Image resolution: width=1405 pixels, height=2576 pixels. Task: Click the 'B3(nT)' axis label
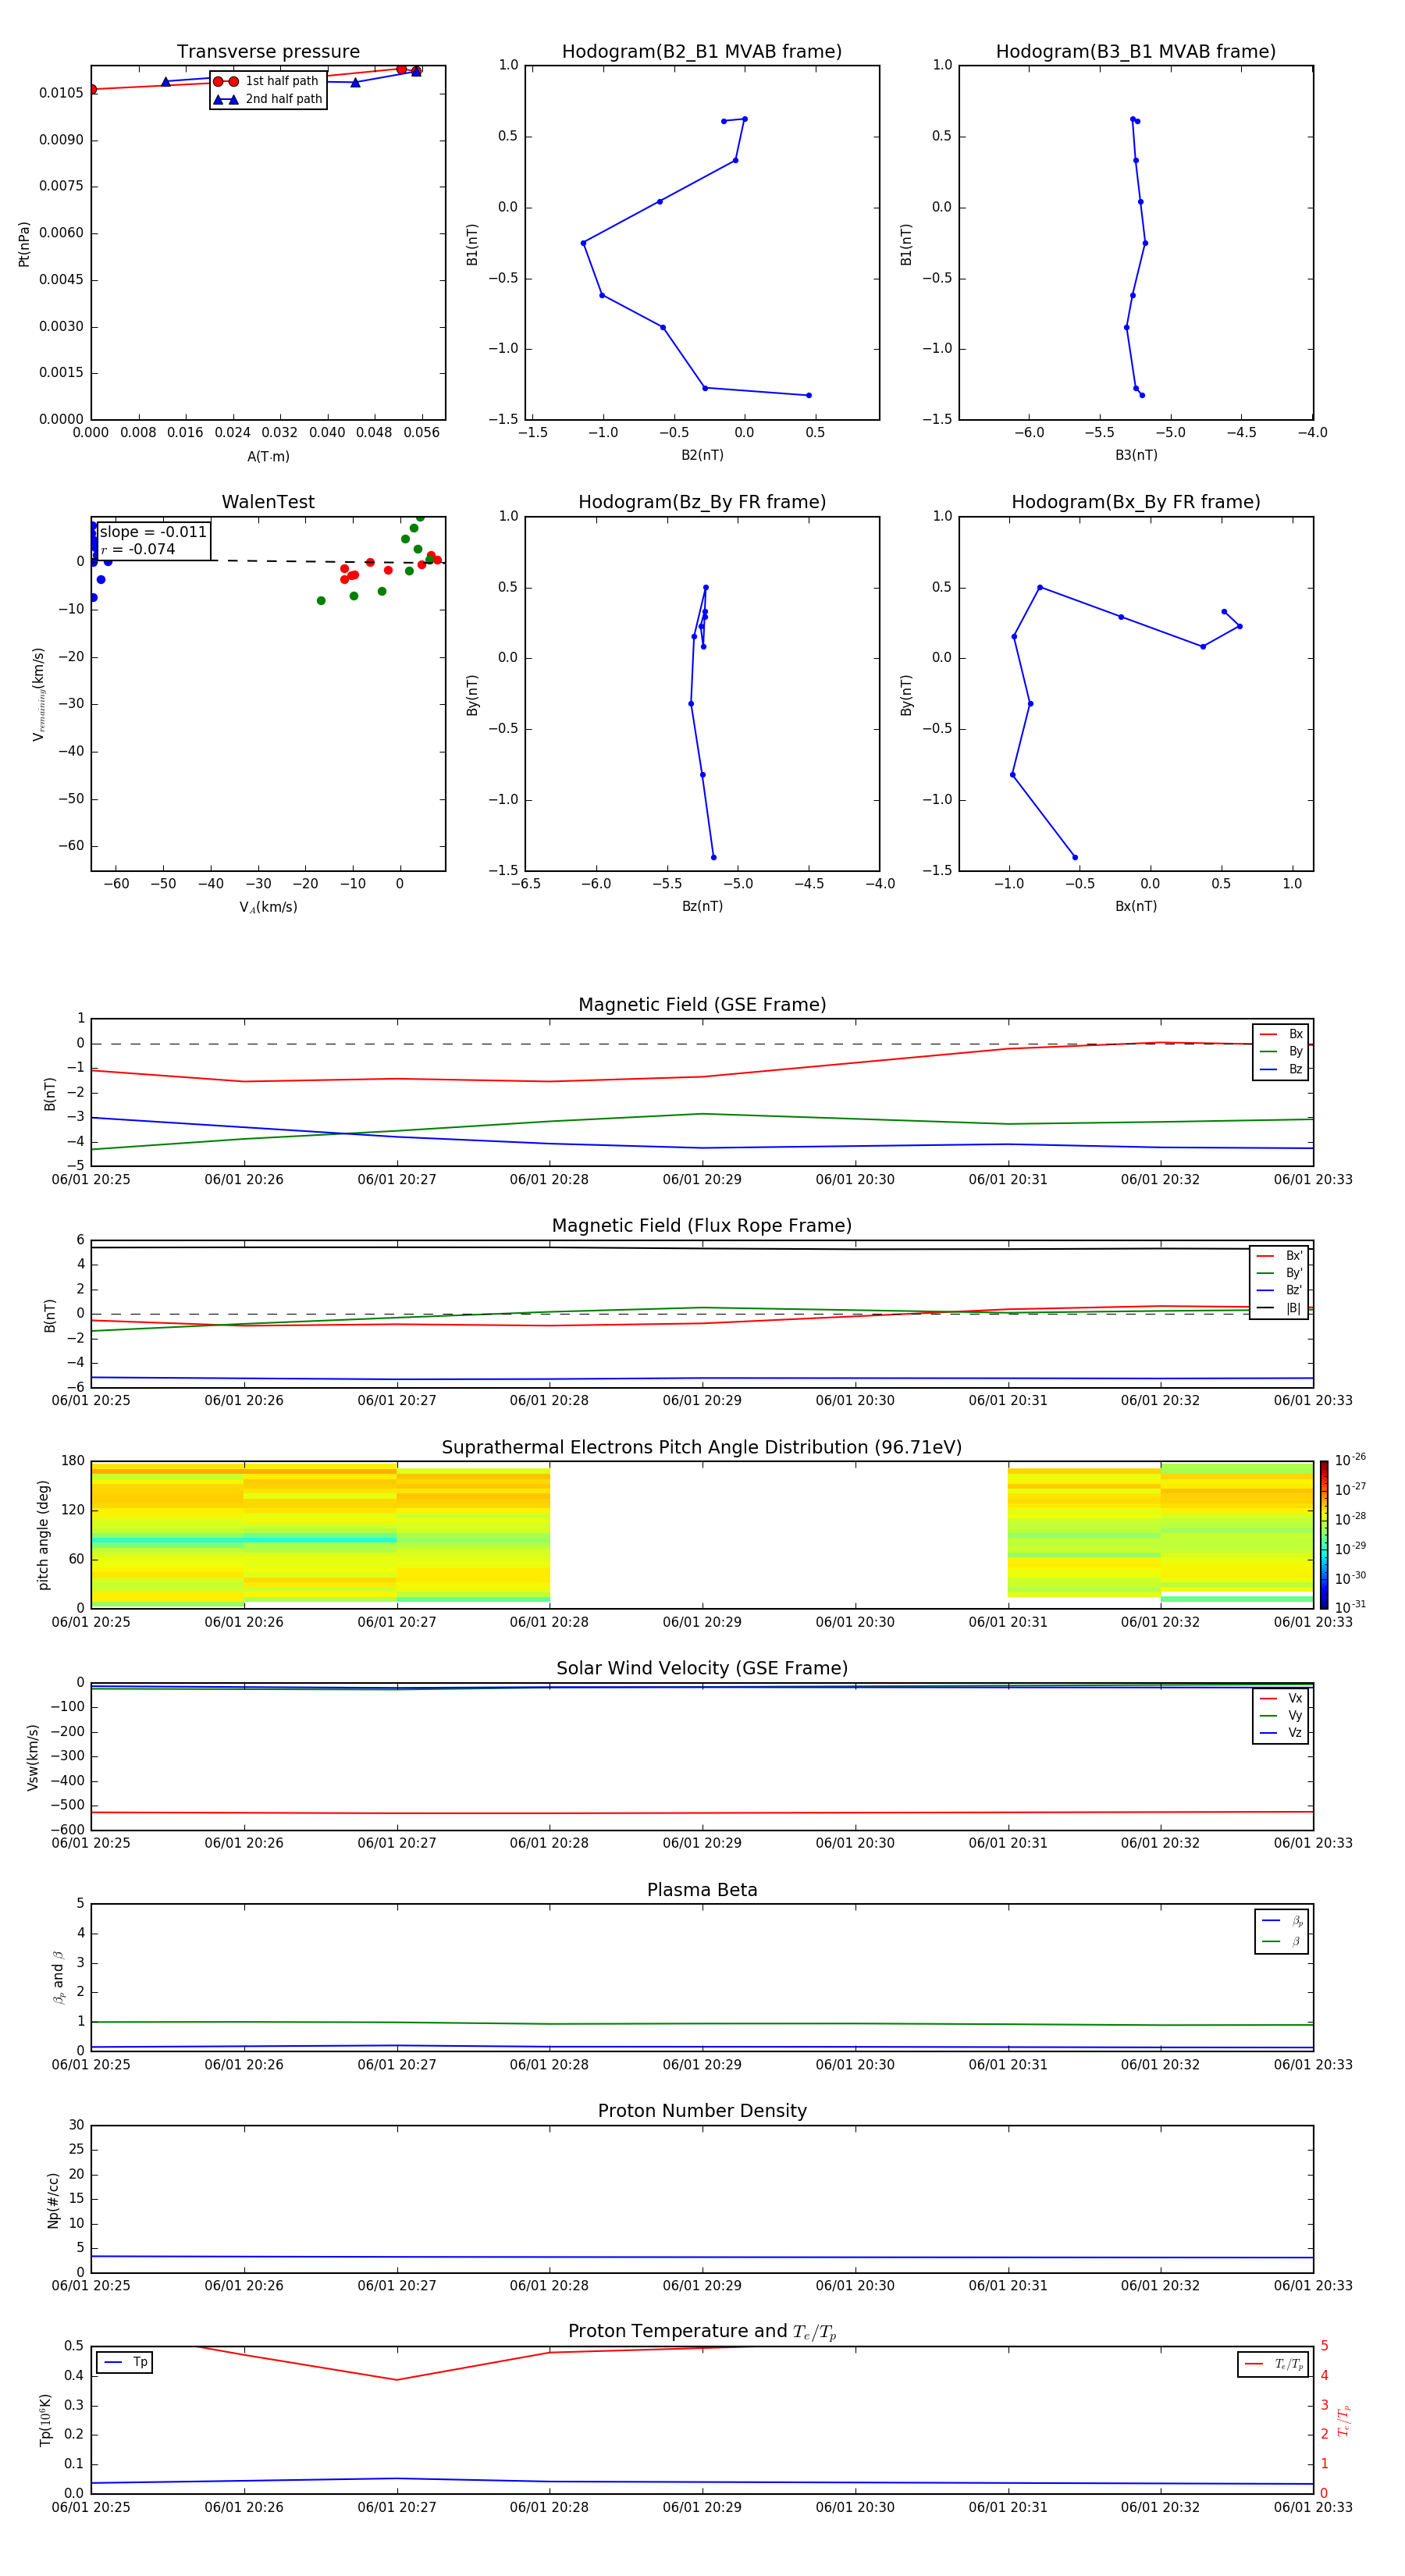[x=1136, y=455]
